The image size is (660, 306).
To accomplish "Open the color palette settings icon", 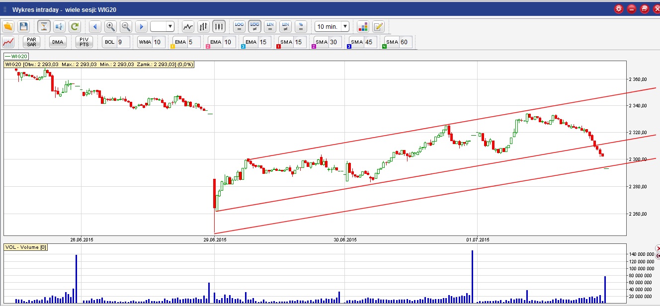I will click(x=363, y=26).
